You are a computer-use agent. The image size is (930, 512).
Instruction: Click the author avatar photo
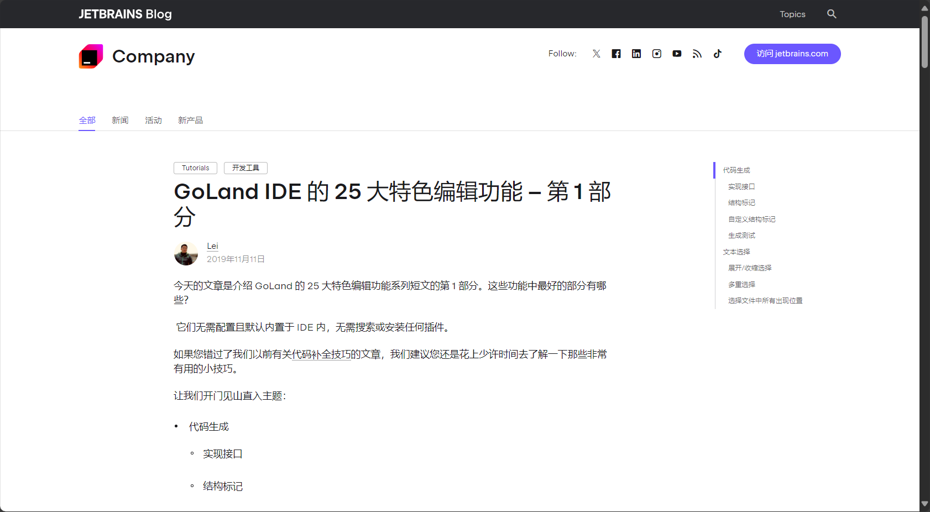coord(186,253)
